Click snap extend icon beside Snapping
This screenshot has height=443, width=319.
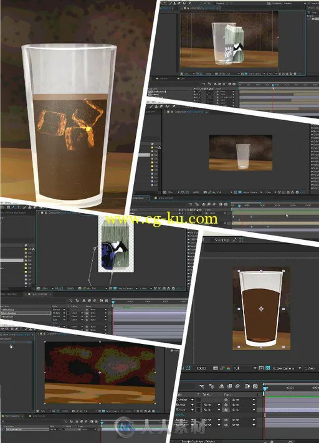(234, 240)
